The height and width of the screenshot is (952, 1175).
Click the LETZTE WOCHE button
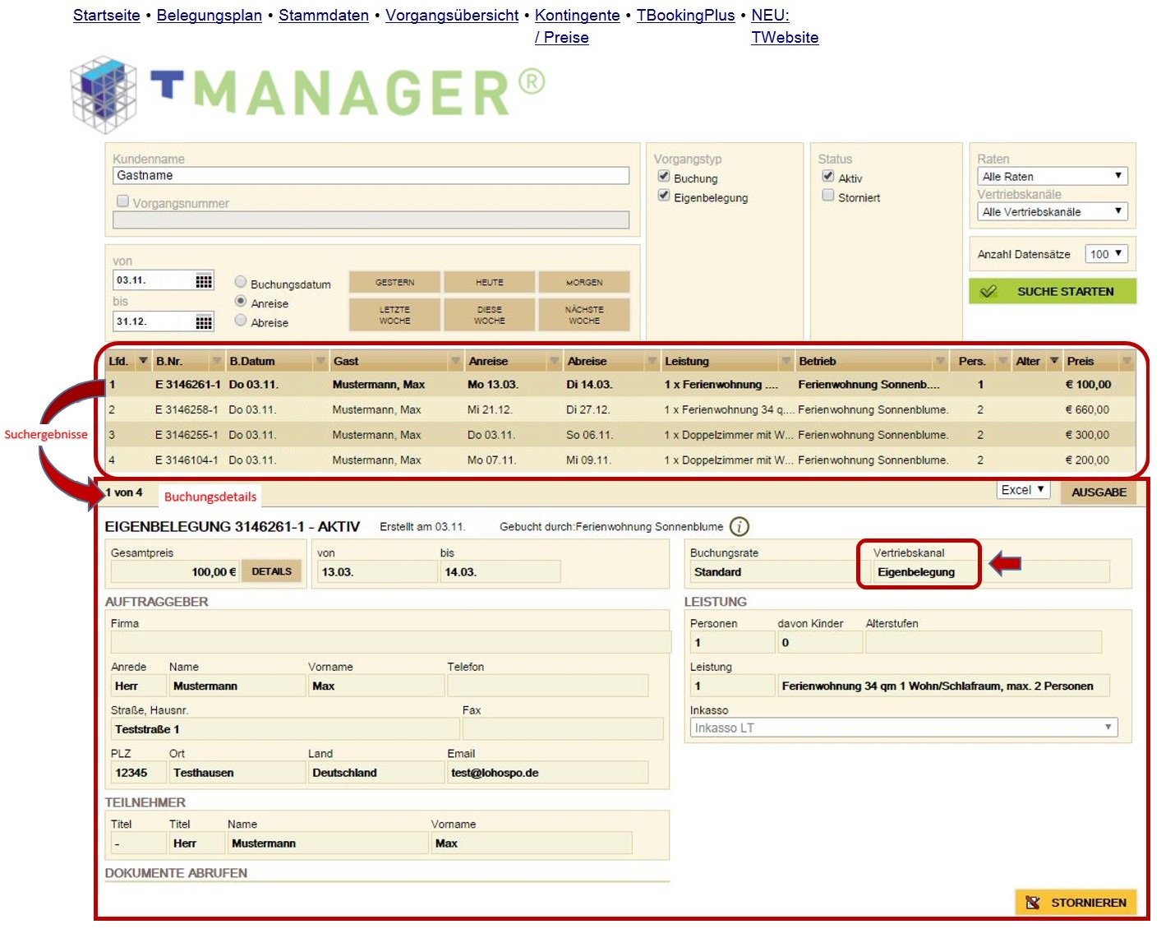[394, 315]
